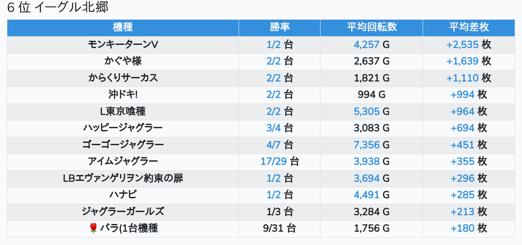Click the 勝率 column header
The height and width of the screenshot is (245, 522).
point(279,27)
